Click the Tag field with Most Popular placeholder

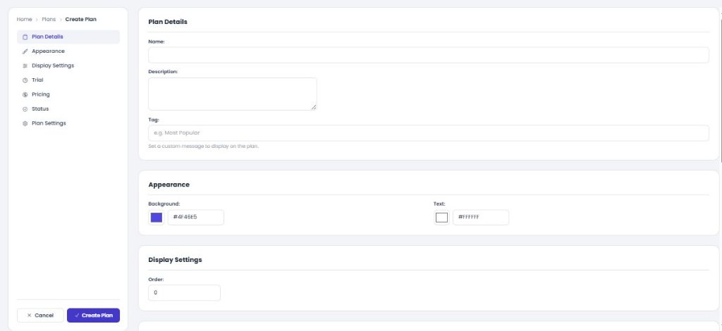429,133
